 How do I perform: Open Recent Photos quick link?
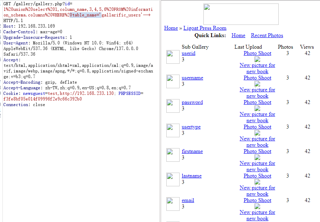267,35
